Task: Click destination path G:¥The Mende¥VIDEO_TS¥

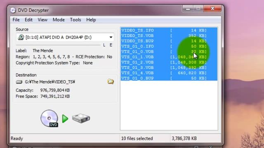Action: click(50, 82)
